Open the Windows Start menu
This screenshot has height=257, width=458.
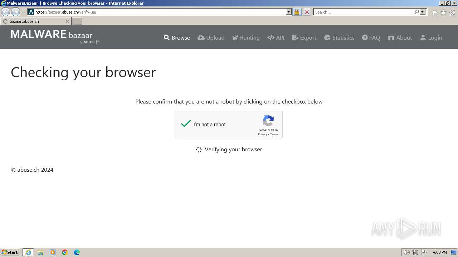click(x=10, y=252)
